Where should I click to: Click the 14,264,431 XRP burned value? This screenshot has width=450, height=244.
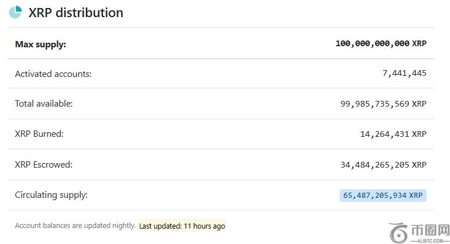pos(393,134)
